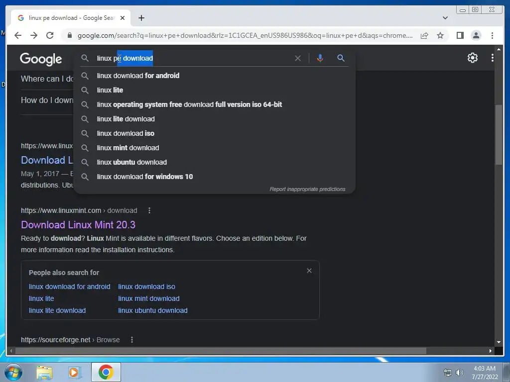Start voice search with microphone
The width and height of the screenshot is (510, 382).
320,58
